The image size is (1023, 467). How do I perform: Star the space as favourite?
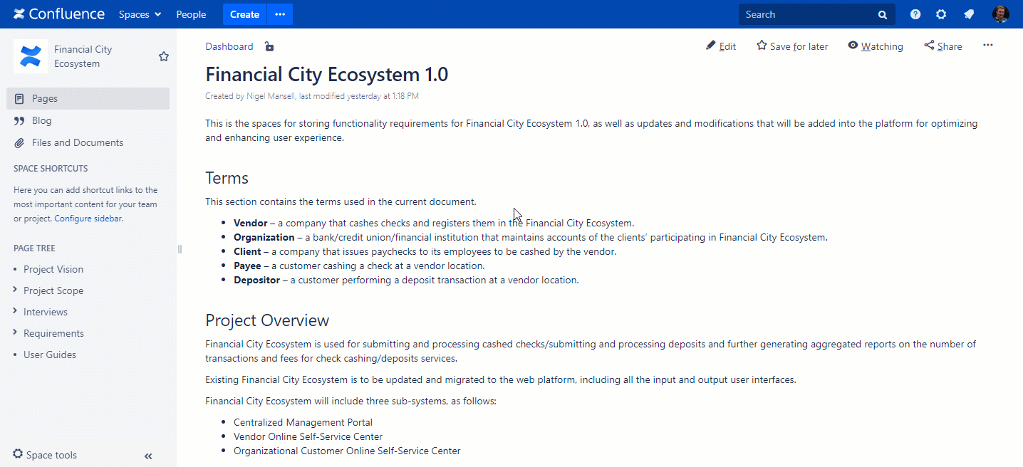pos(164,56)
